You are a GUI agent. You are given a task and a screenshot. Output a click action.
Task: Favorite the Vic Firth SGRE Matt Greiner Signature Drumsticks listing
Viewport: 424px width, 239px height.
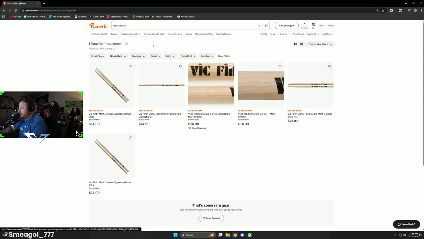pos(180,66)
